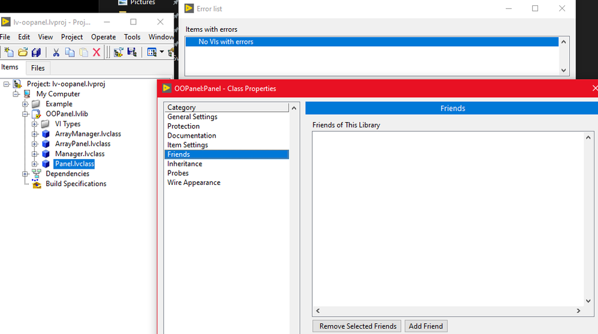Select Probes category
The width and height of the screenshot is (598, 334).
tap(226, 173)
